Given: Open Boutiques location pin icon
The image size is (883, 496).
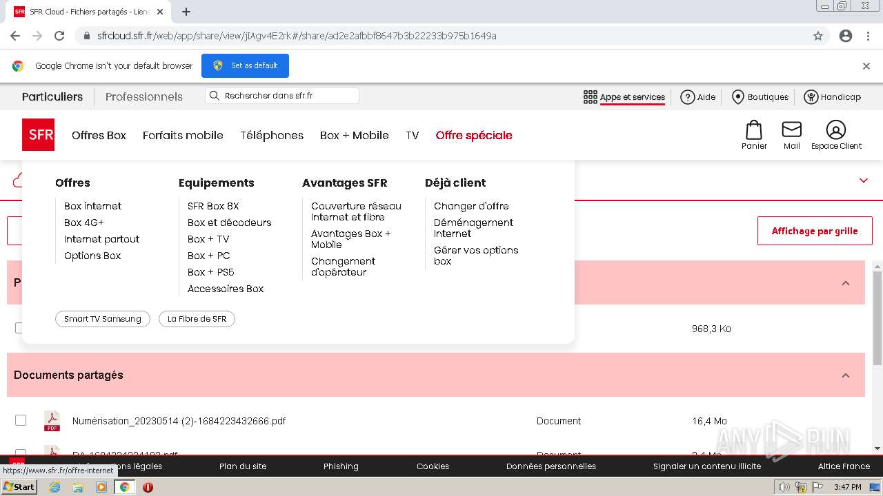Looking at the screenshot, I should 737,97.
